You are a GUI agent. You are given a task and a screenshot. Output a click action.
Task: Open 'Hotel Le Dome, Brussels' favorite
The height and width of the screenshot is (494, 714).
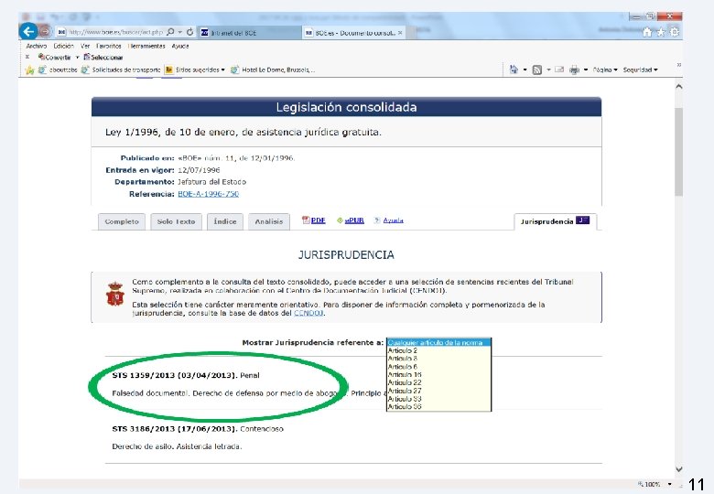(273, 70)
